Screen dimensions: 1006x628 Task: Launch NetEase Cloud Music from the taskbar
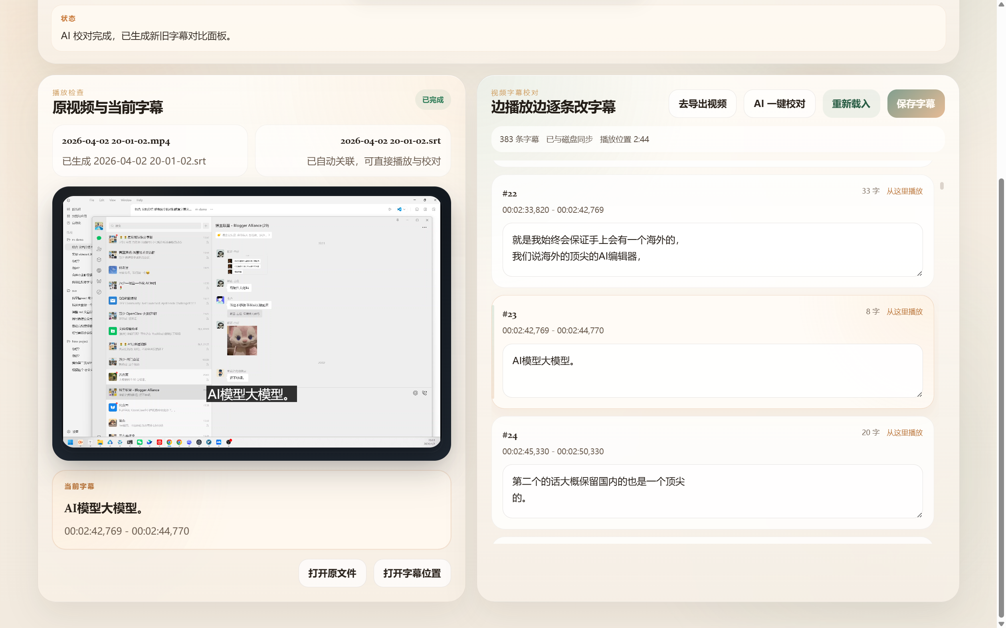(159, 442)
